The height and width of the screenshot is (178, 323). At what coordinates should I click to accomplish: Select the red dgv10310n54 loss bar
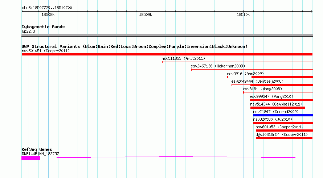click(x=284, y=138)
